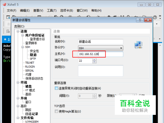
Task: Select VT 模式 under 终端
Action: coord(30,90)
